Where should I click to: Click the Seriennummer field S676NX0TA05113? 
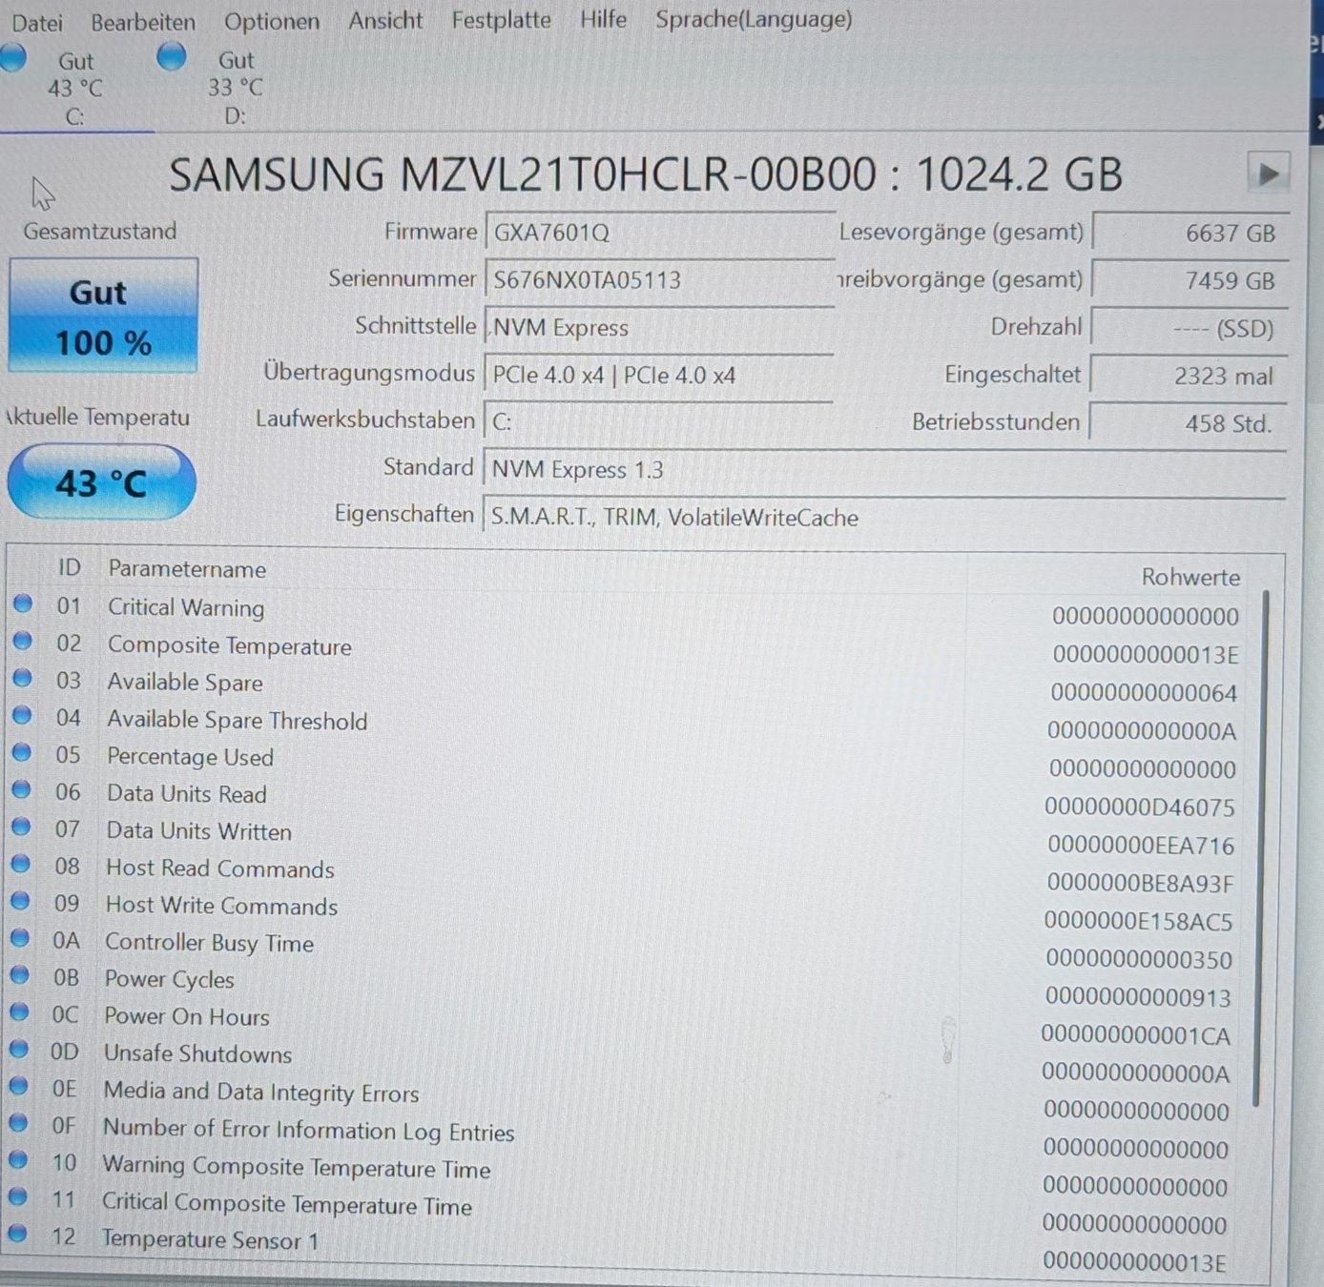click(x=660, y=280)
